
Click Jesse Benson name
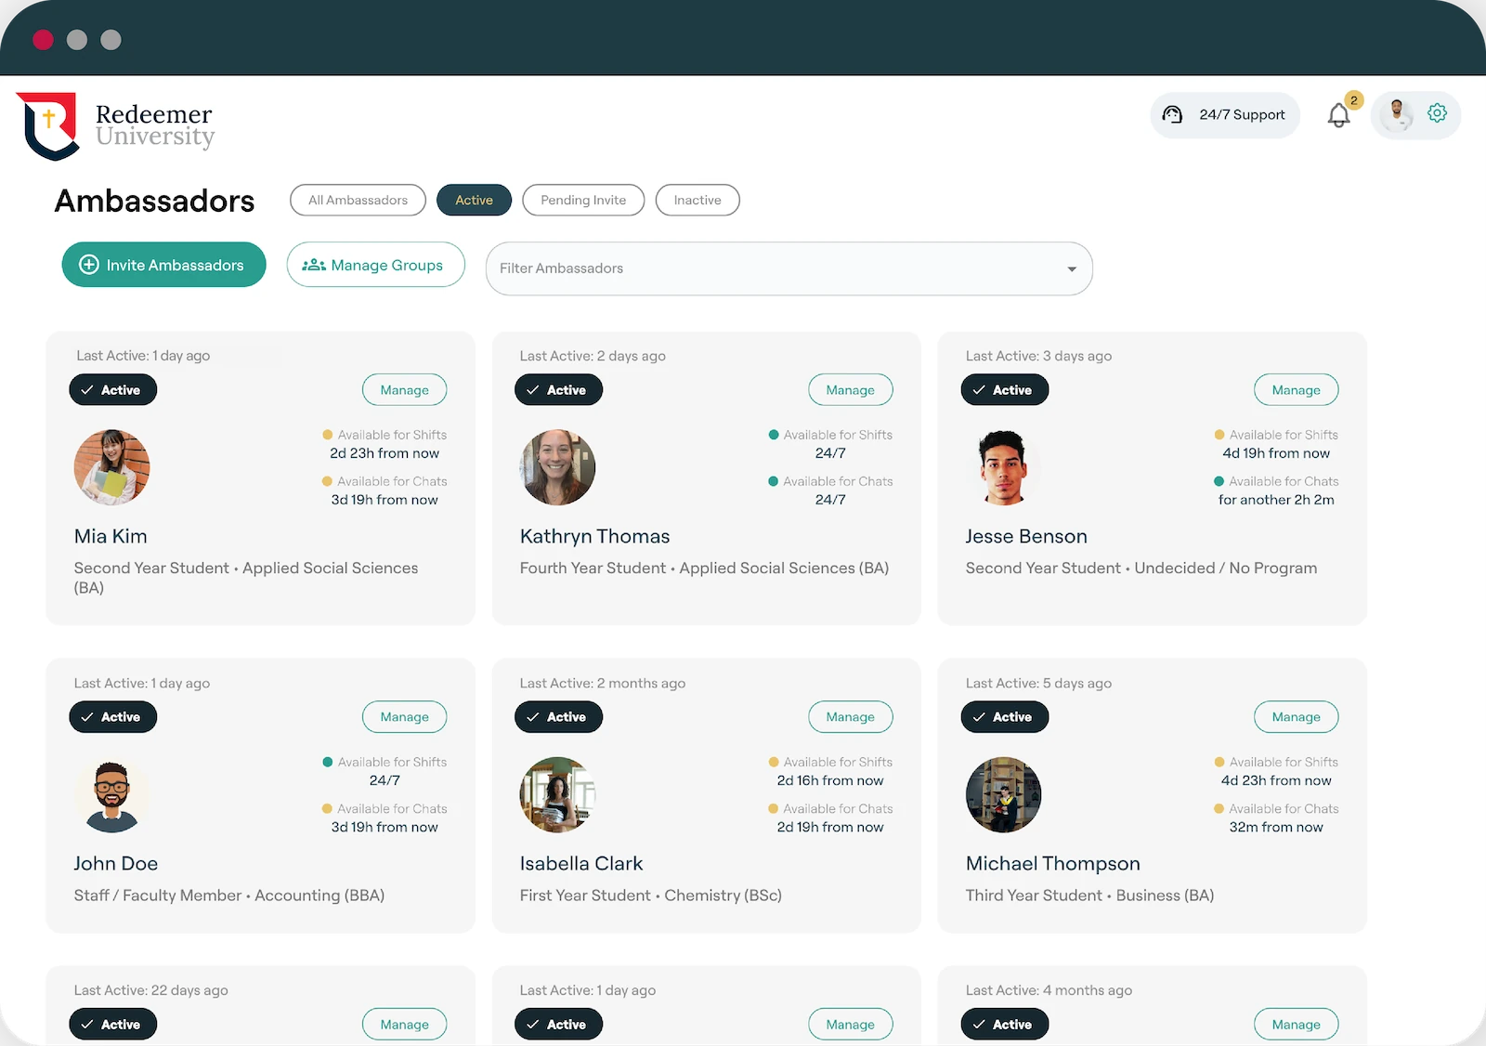click(x=1026, y=537)
